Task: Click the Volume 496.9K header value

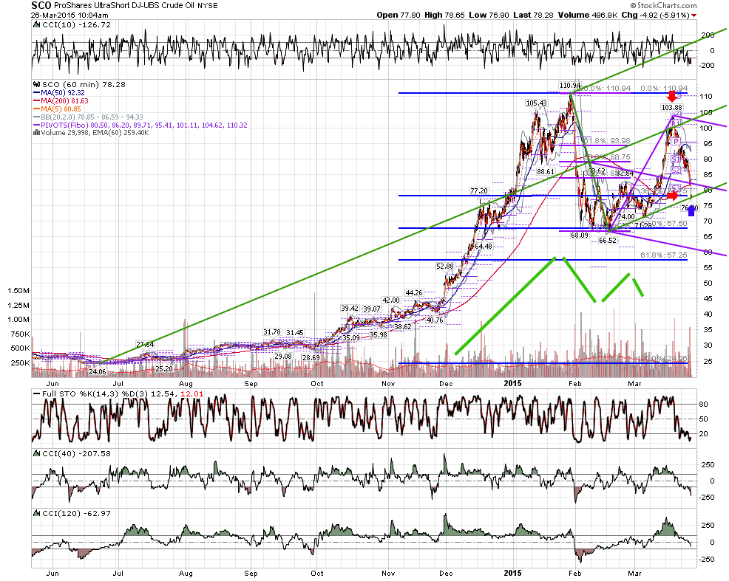Action: pyautogui.click(x=587, y=15)
